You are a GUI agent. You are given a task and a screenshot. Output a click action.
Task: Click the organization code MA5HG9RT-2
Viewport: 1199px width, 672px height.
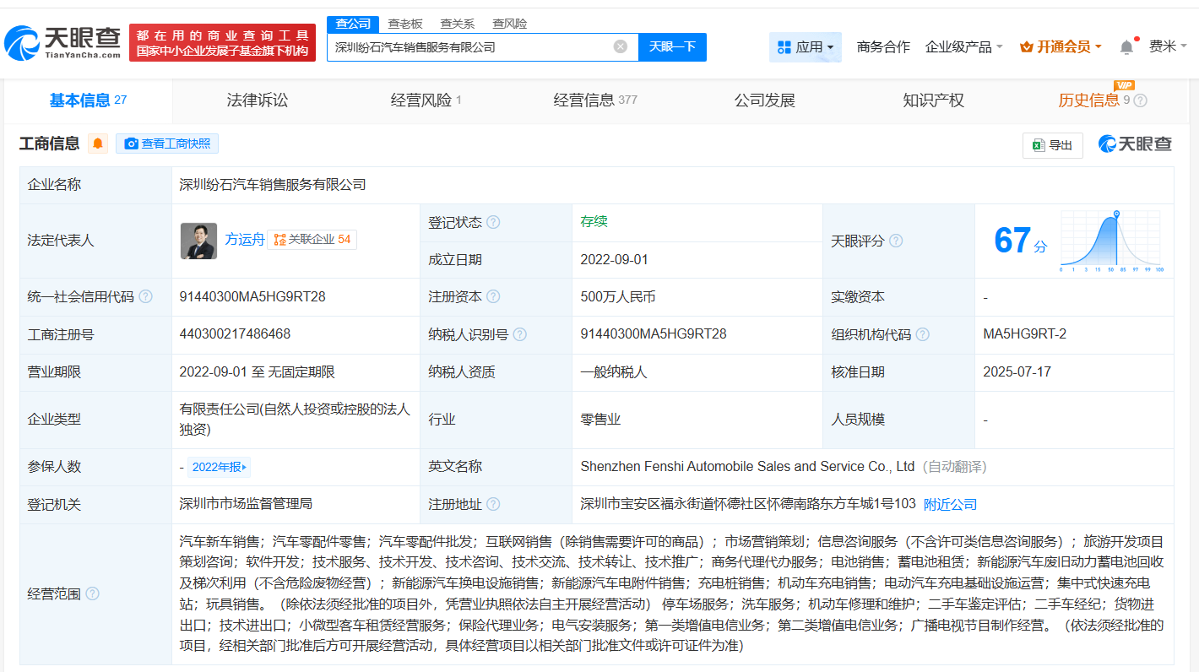pyautogui.click(x=1024, y=334)
